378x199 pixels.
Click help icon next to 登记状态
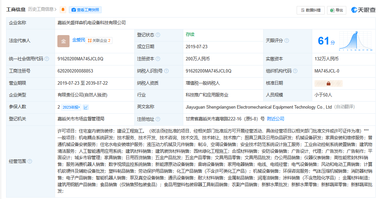point(158,35)
